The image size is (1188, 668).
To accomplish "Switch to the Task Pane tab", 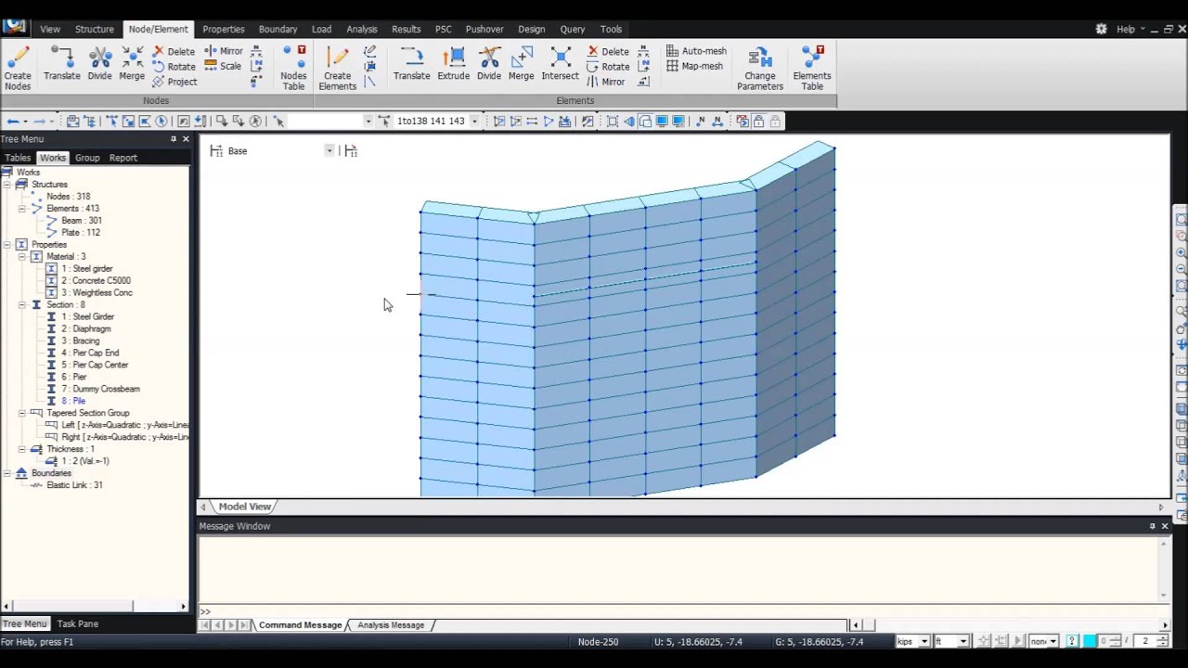I will pyautogui.click(x=78, y=623).
